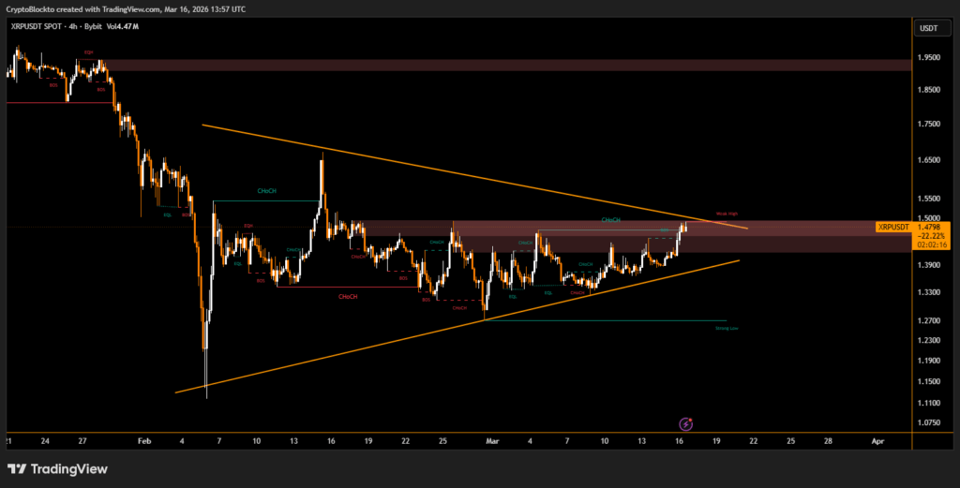Click the red EQH label at top left

pos(89,52)
